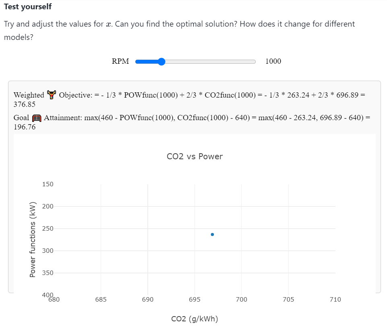The image size is (387, 327).
Task: Click the 710 x-axis tick label
Action: pyautogui.click(x=335, y=300)
